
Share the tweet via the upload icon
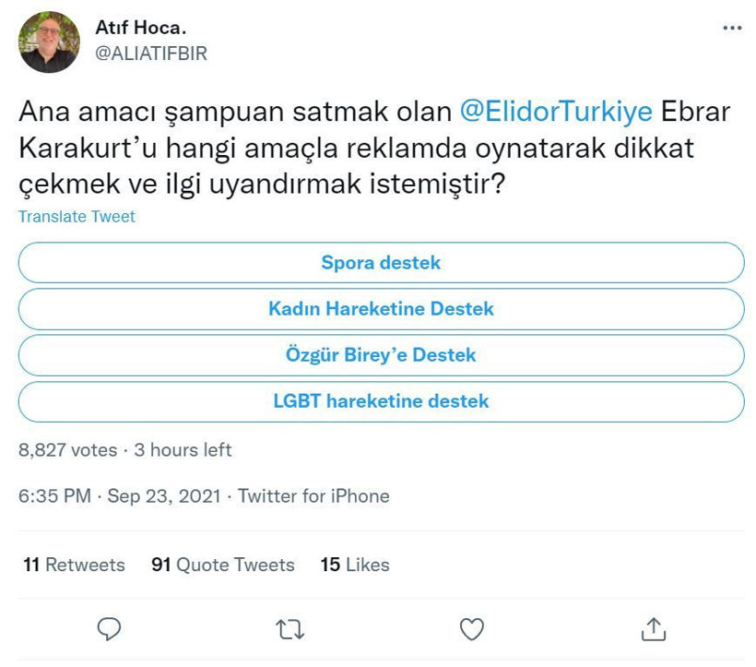(x=654, y=629)
